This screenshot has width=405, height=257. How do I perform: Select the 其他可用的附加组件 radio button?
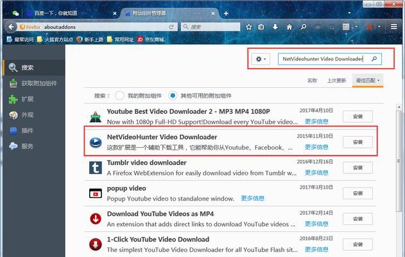(x=173, y=95)
